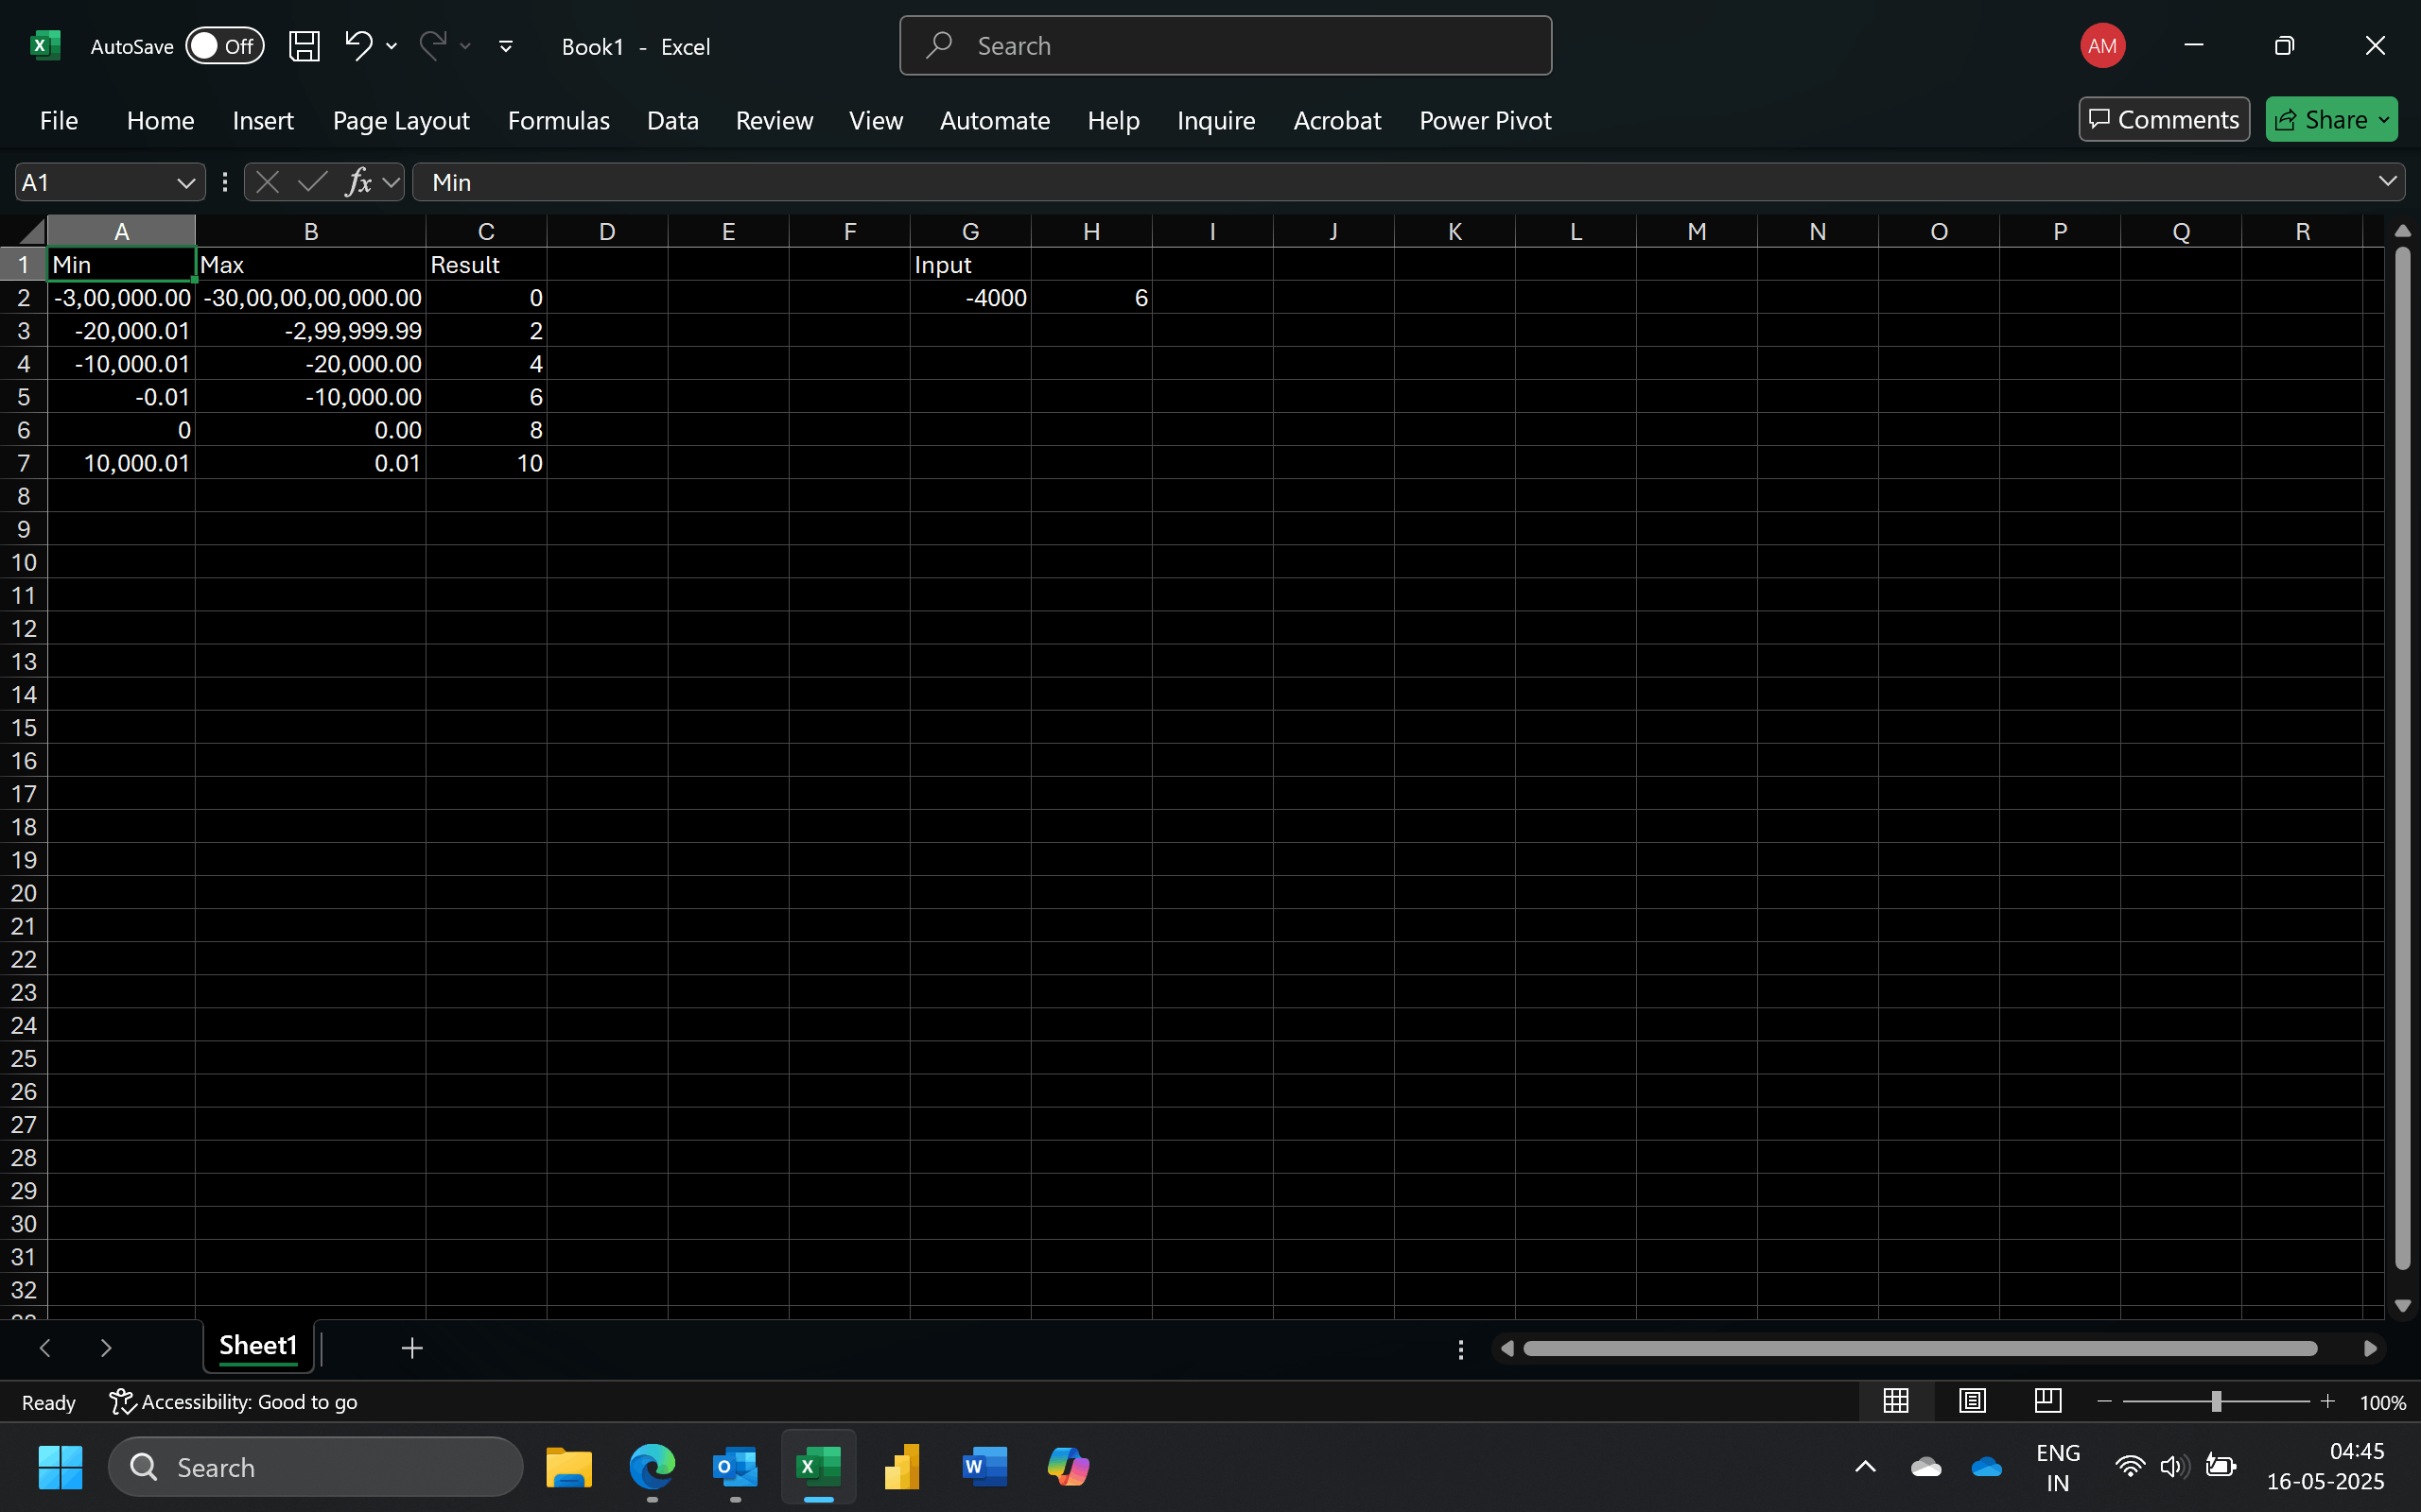This screenshot has width=2421, height=1512.
Task: Switch to Page Layout view icon
Action: click(1972, 1401)
